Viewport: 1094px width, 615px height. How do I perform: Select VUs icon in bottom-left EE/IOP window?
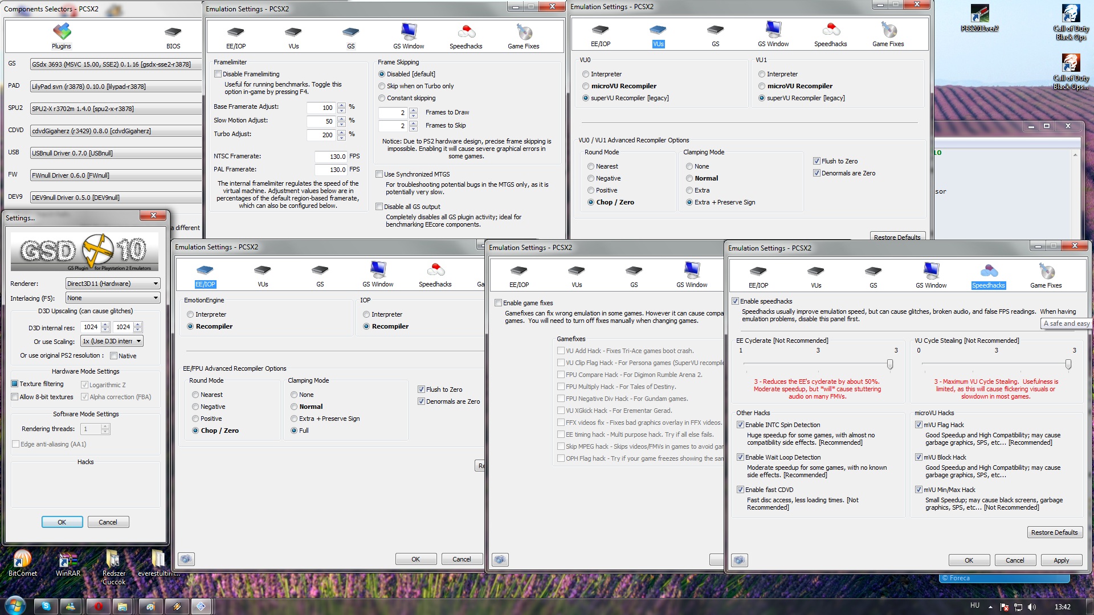point(263,276)
